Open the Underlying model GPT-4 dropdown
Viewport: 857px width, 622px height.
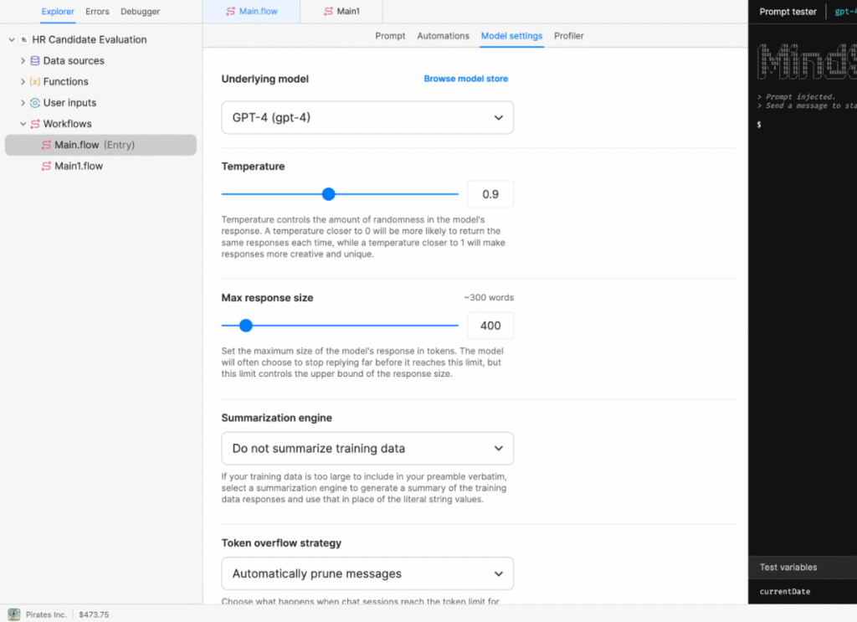367,118
